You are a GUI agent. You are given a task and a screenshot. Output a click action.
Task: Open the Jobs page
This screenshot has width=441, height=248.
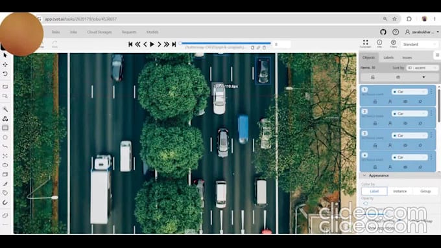pos(73,32)
